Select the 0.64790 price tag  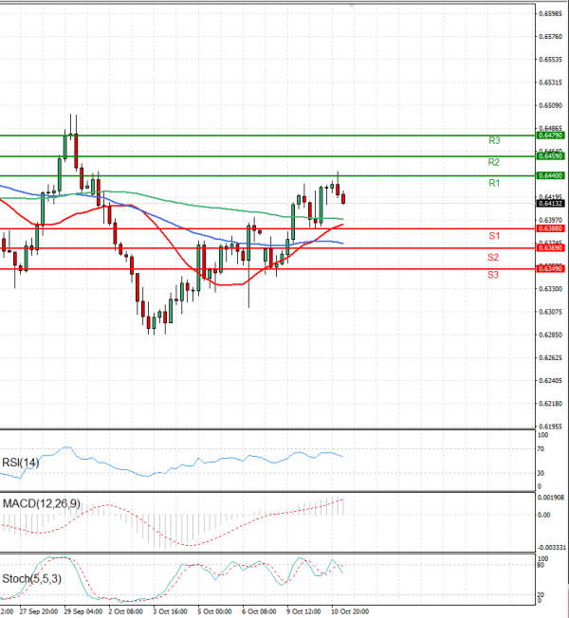point(550,136)
